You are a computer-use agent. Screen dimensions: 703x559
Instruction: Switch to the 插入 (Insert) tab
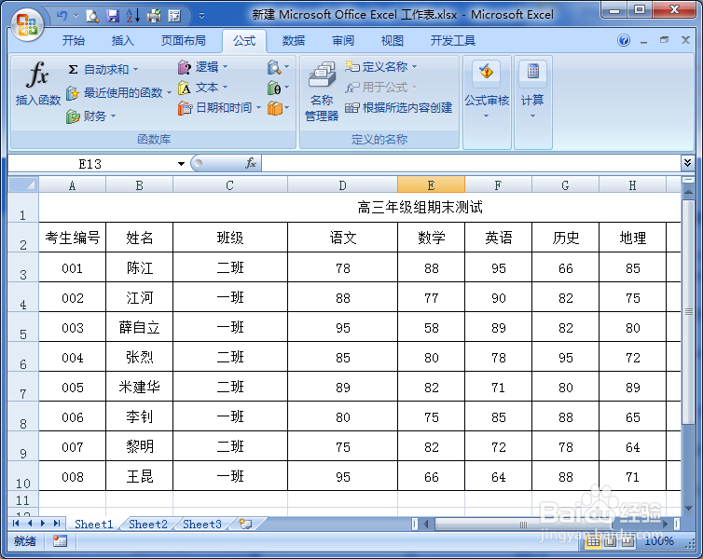tap(123, 41)
